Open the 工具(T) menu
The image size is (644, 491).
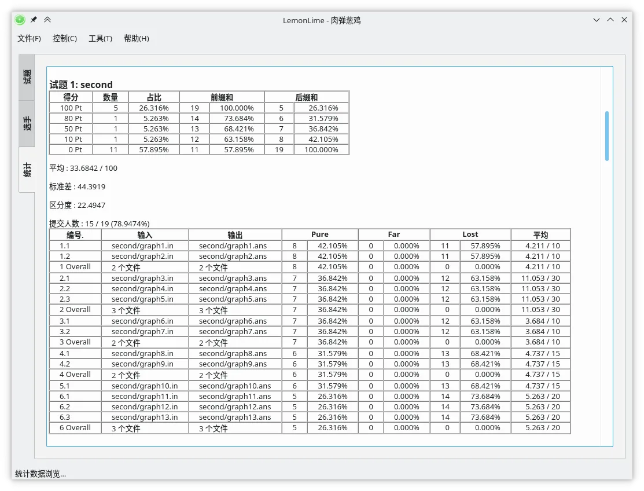coord(100,39)
